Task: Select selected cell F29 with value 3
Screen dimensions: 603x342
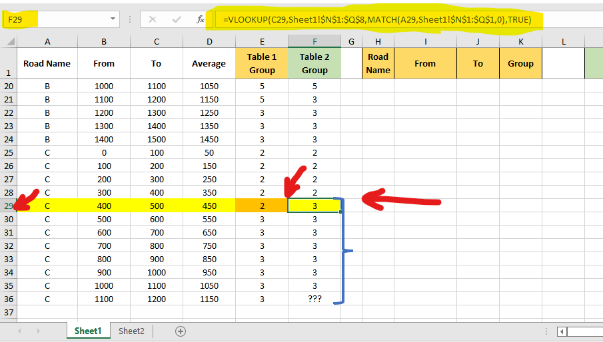Action: [314, 206]
